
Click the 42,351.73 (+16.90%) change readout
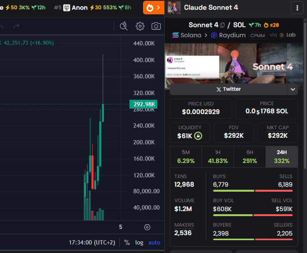point(29,43)
